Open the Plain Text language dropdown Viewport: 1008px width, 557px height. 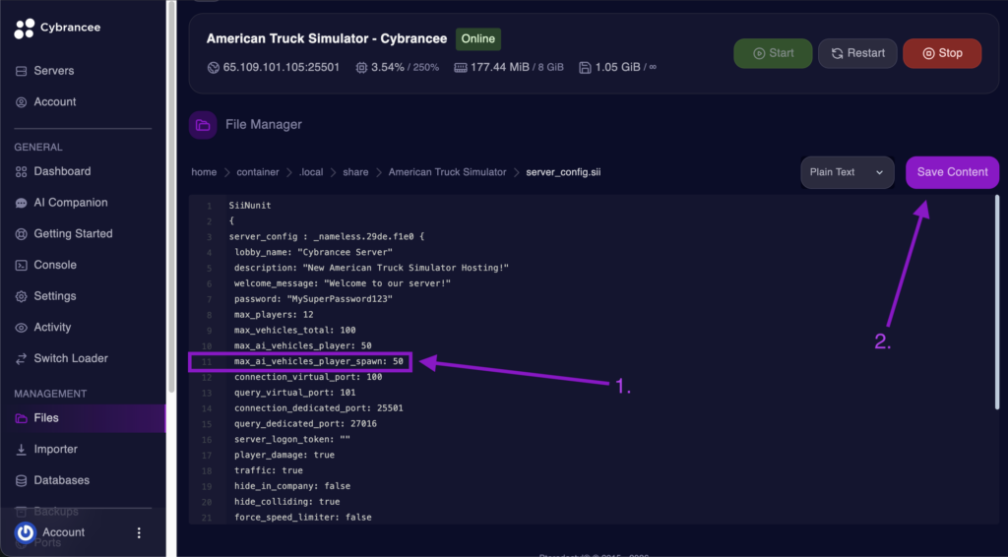(848, 172)
